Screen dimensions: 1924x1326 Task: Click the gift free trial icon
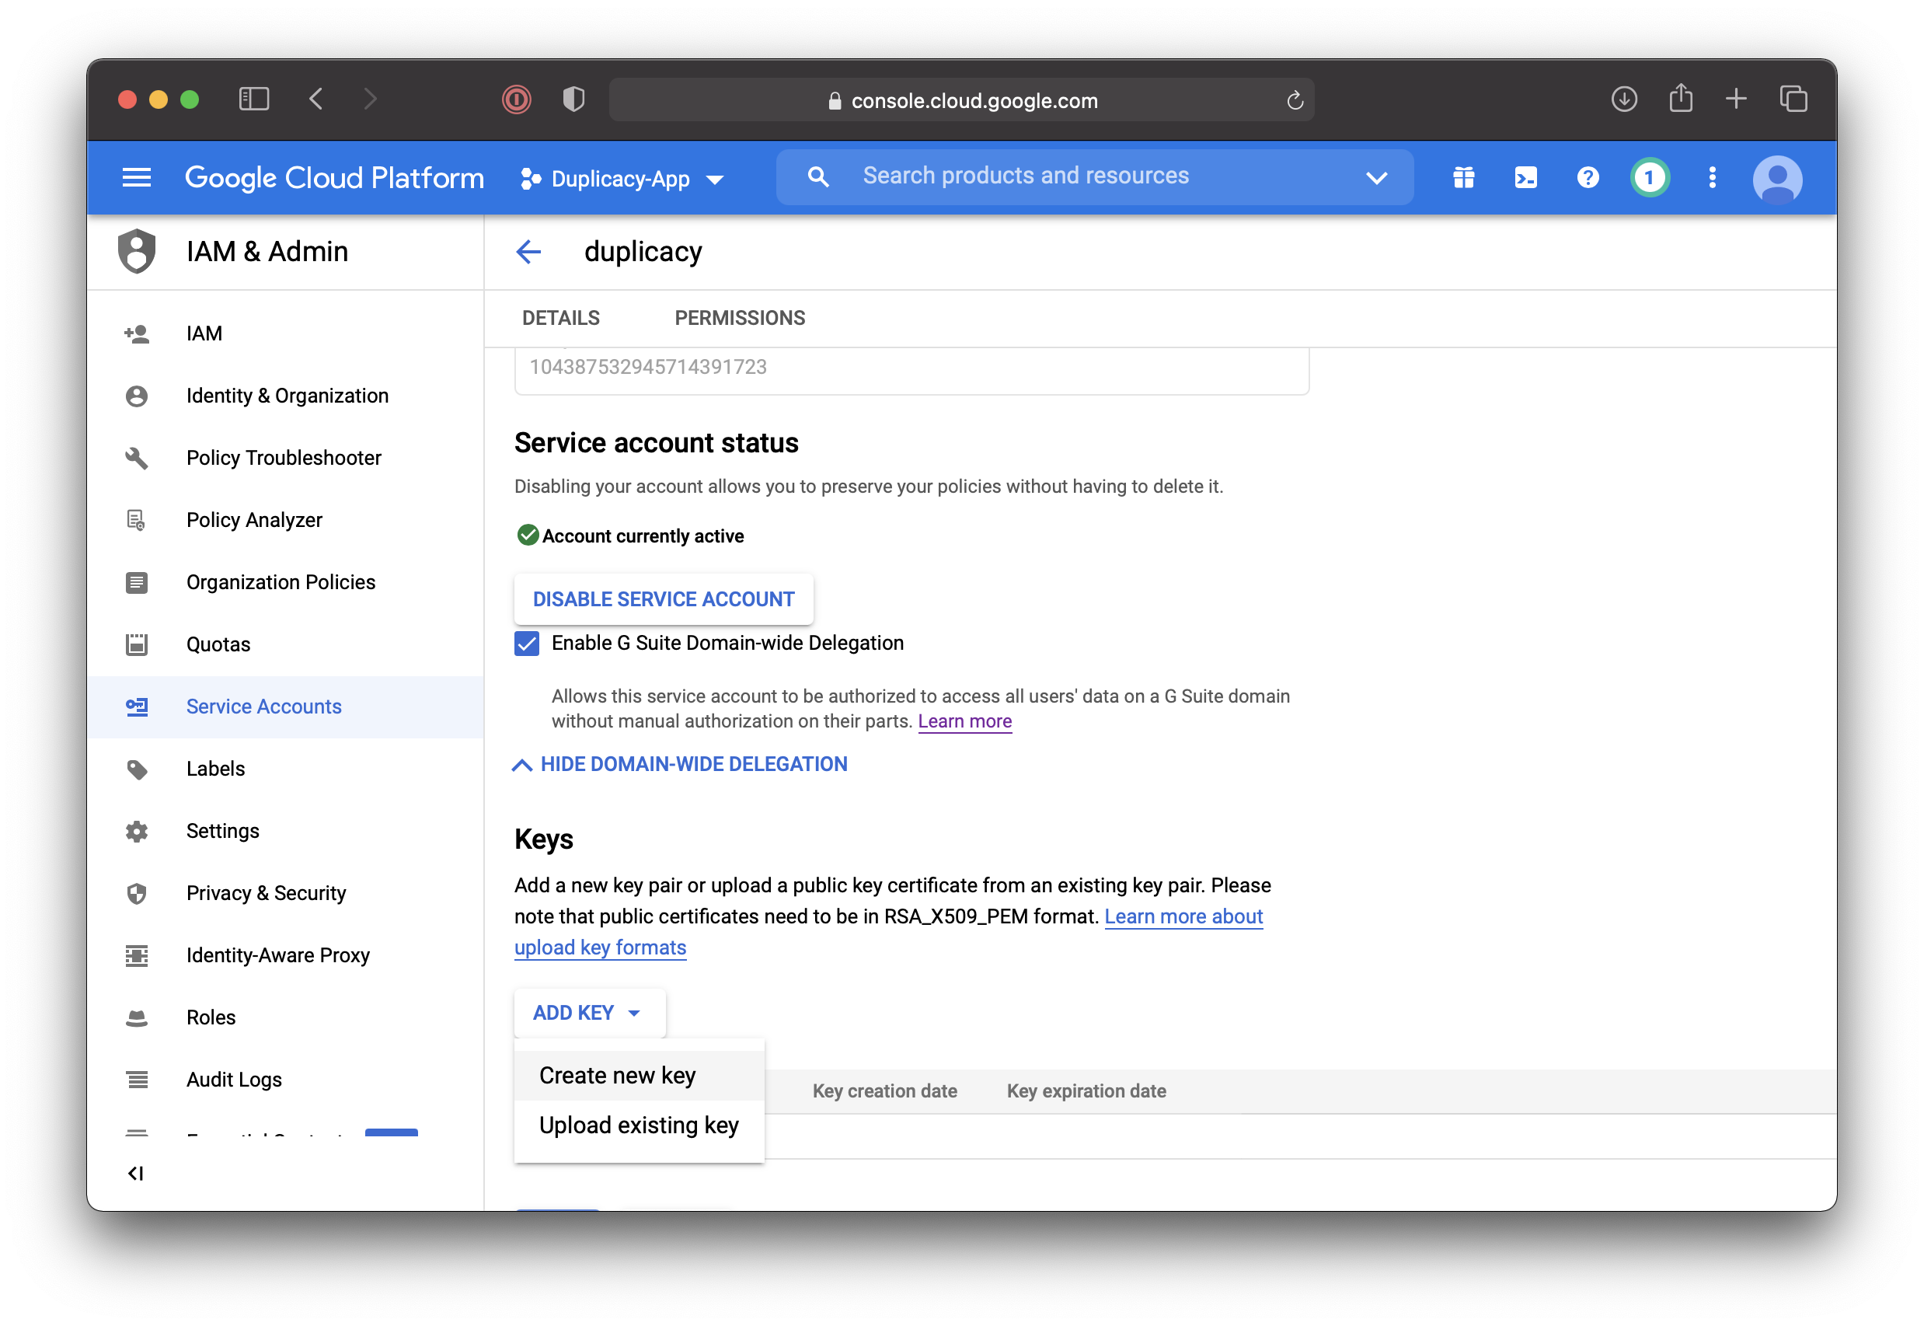[1463, 178]
